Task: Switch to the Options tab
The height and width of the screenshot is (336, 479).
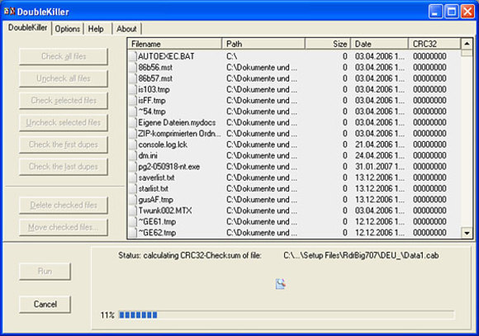Action: click(68, 29)
